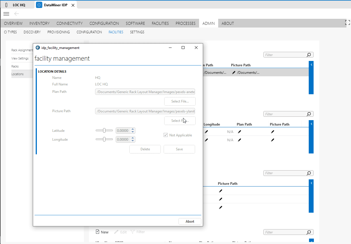Image resolution: width=351 pixels, height=244 pixels.
Task: Close the DataMiner IDP tab with its X
Action: tap(73, 5)
